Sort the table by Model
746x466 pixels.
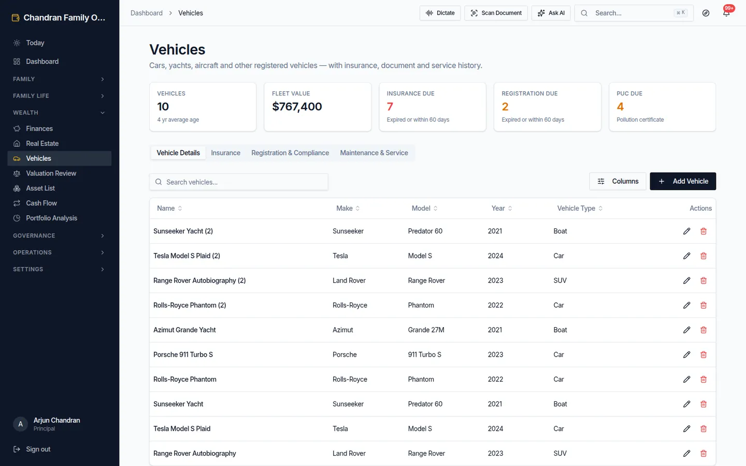[424, 208]
